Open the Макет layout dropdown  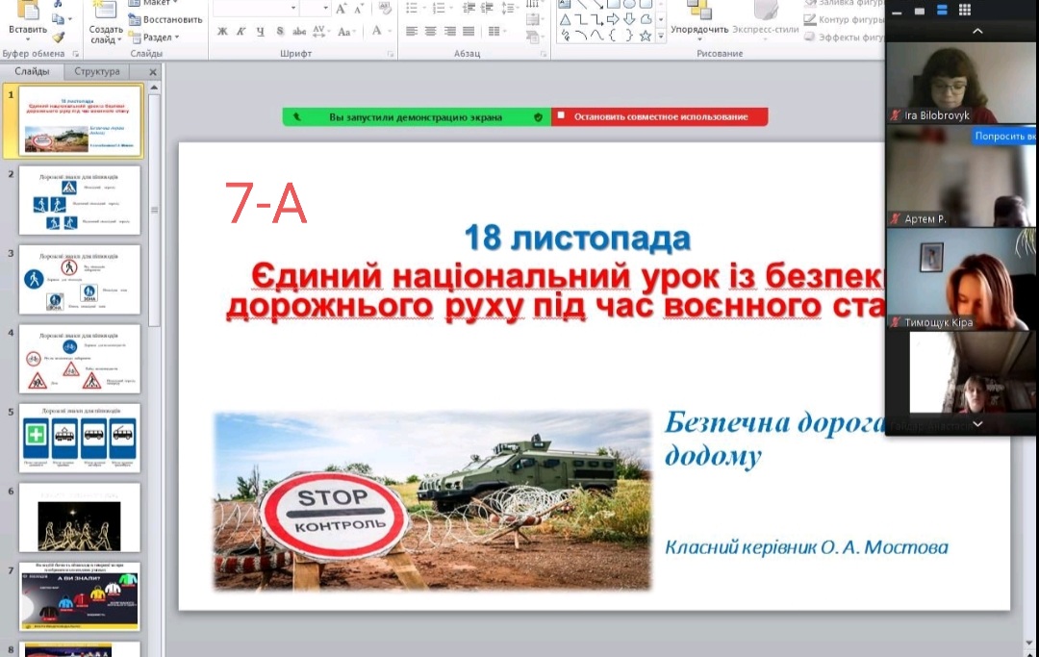(154, 3)
